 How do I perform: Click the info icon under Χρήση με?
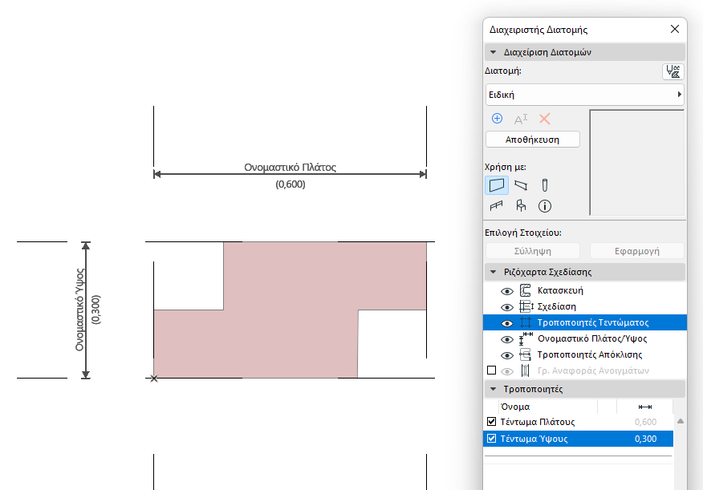click(x=545, y=206)
